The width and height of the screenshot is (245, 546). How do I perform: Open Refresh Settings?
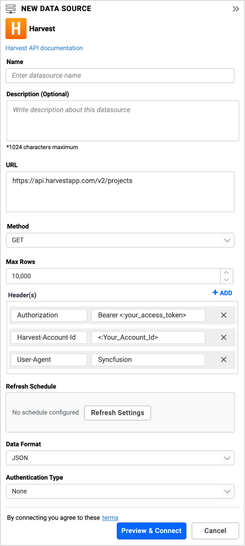click(x=118, y=413)
